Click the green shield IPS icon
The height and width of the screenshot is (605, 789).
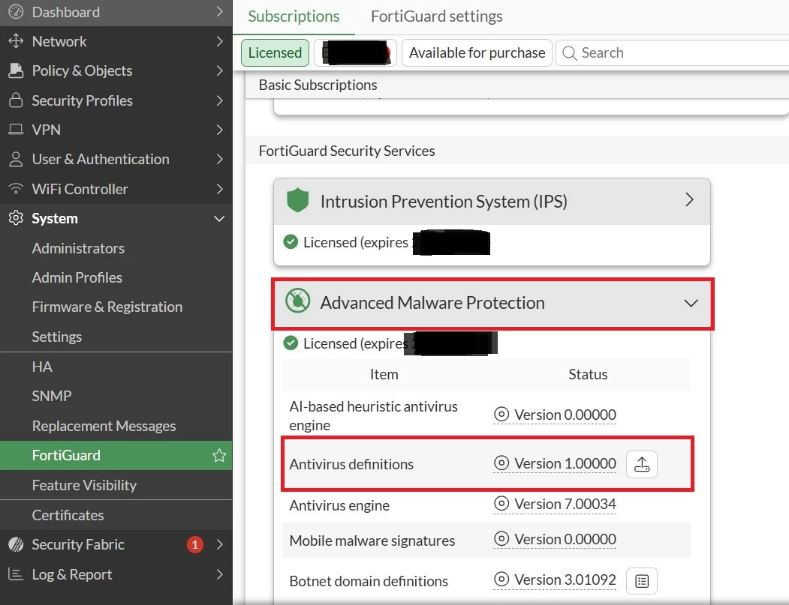coord(297,200)
